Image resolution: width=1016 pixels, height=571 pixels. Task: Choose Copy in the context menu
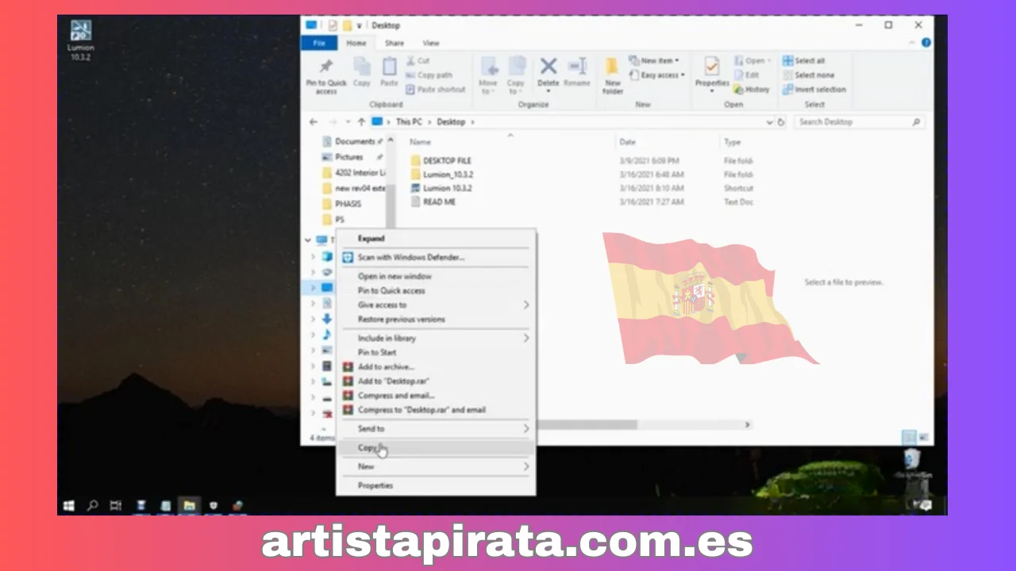point(436,448)
